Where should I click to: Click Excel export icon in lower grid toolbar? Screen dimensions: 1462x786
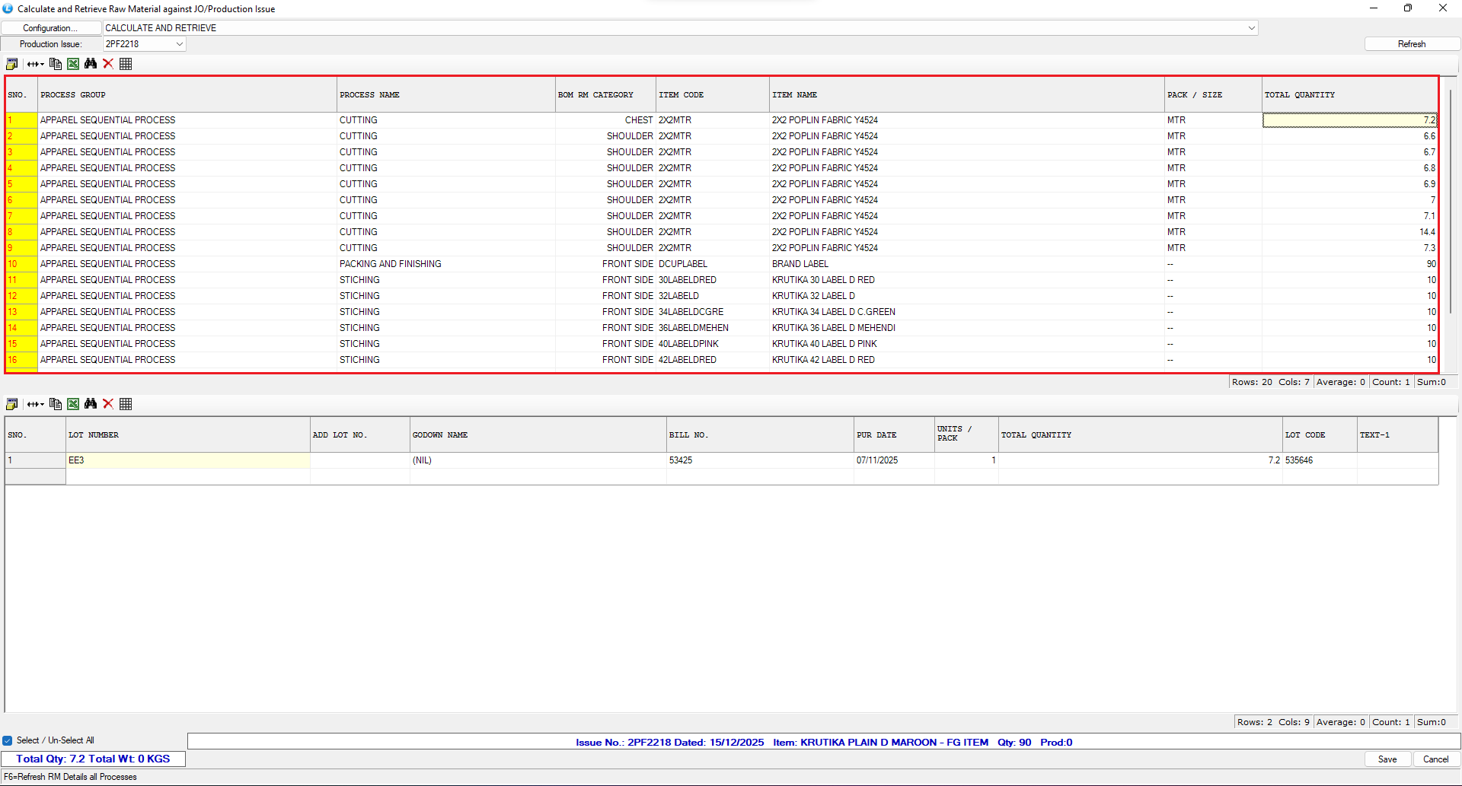point(73,404)
